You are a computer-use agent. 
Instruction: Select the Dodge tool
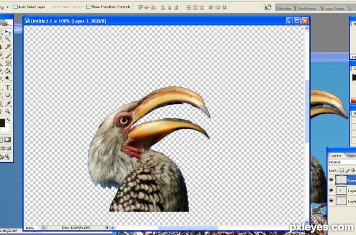pos(8,78)
